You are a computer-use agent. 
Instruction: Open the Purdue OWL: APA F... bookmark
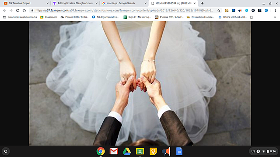pyautogui.click(x=169, y=17)
